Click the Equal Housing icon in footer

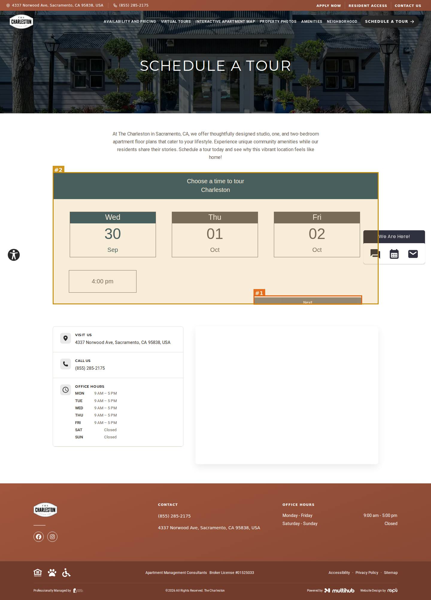click(38, 573)
